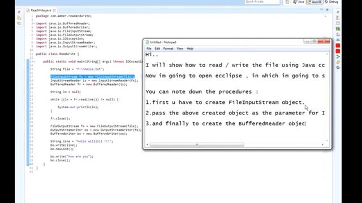Open the green icon in Eclipse right trim bar

(338, 29)
